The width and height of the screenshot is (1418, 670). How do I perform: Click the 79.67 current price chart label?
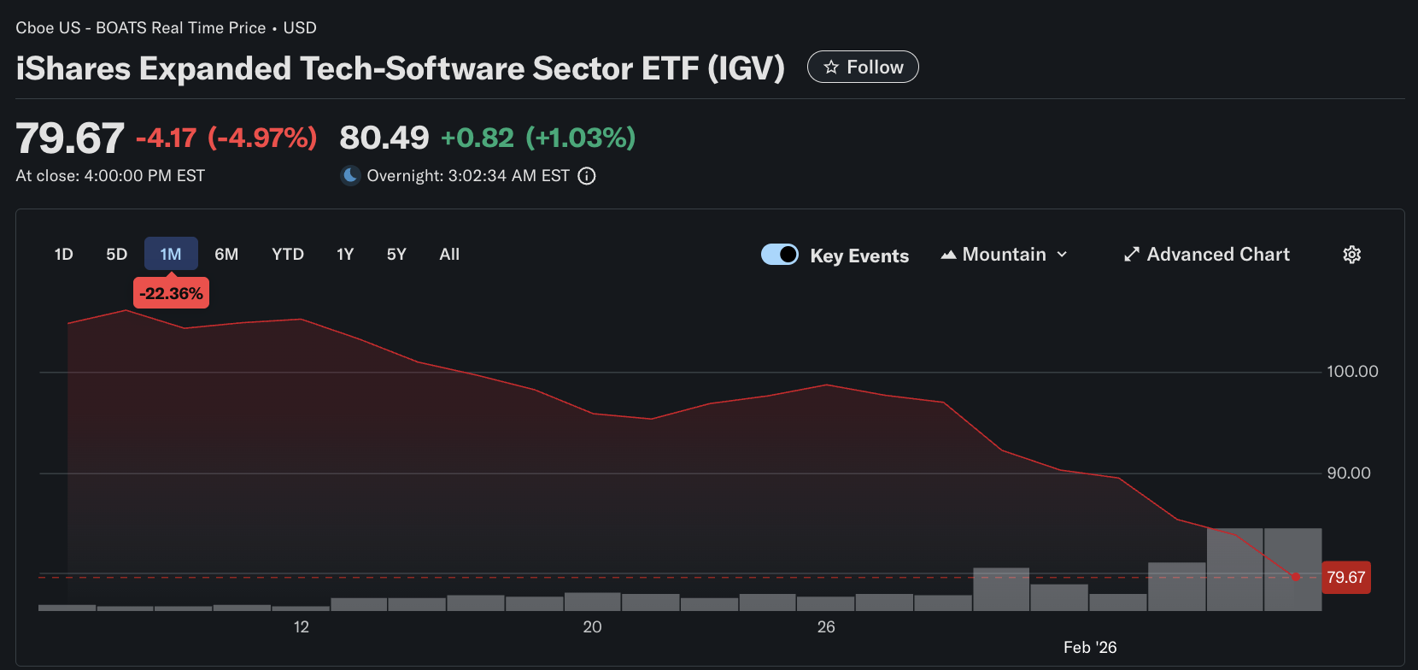1346,577
